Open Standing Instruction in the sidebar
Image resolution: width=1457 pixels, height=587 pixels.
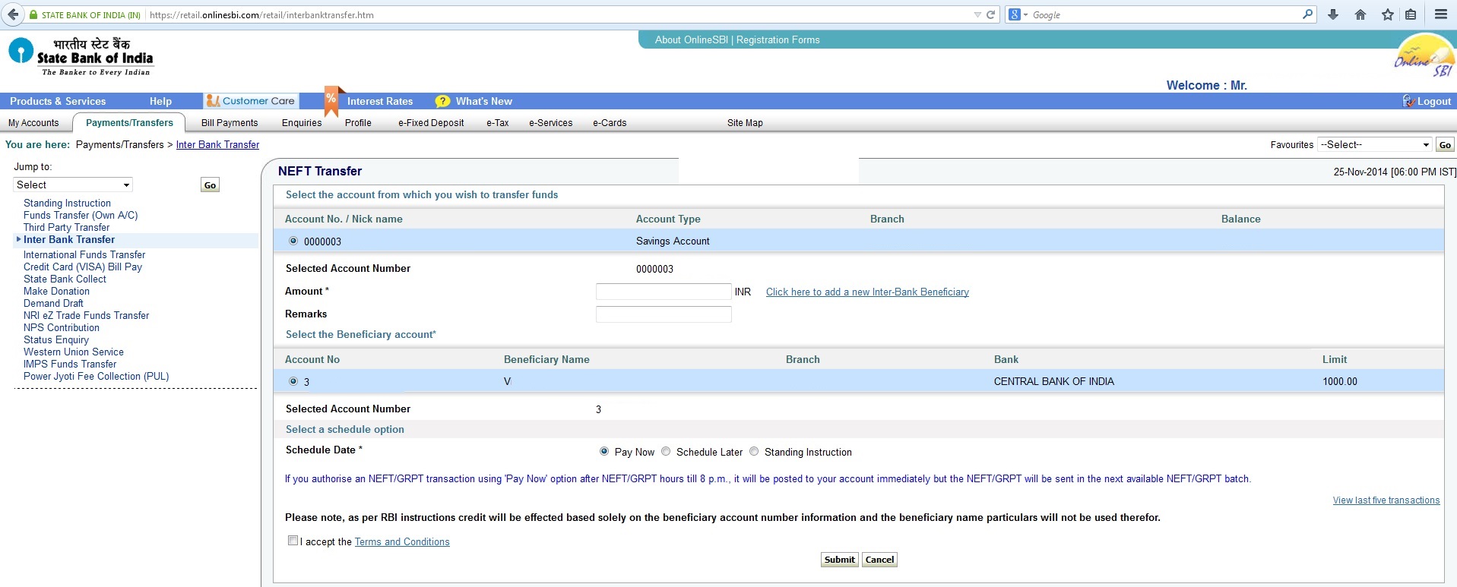67,203
